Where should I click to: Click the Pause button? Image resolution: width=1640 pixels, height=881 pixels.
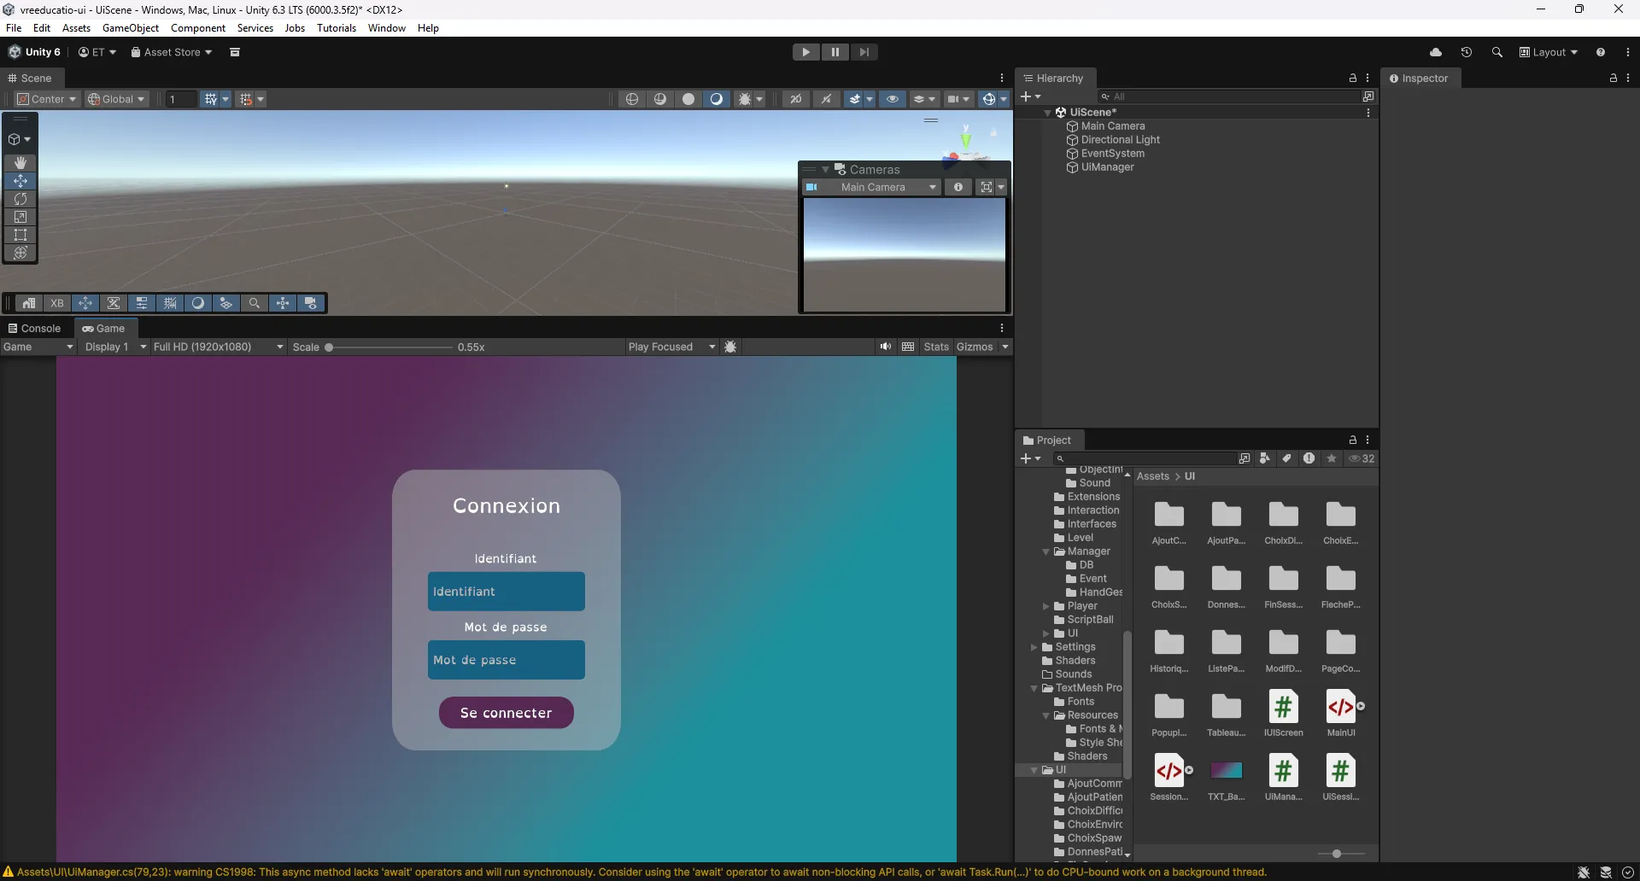point(835,52)
